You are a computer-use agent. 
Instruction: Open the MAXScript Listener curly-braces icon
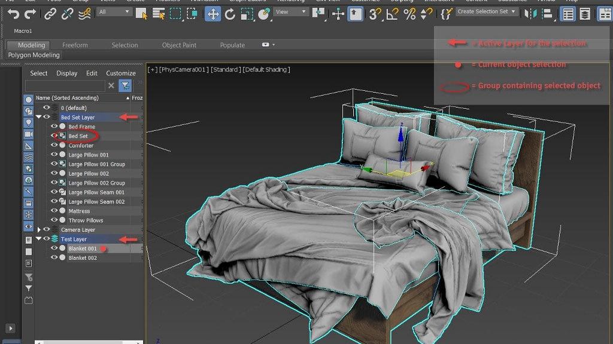447,13
